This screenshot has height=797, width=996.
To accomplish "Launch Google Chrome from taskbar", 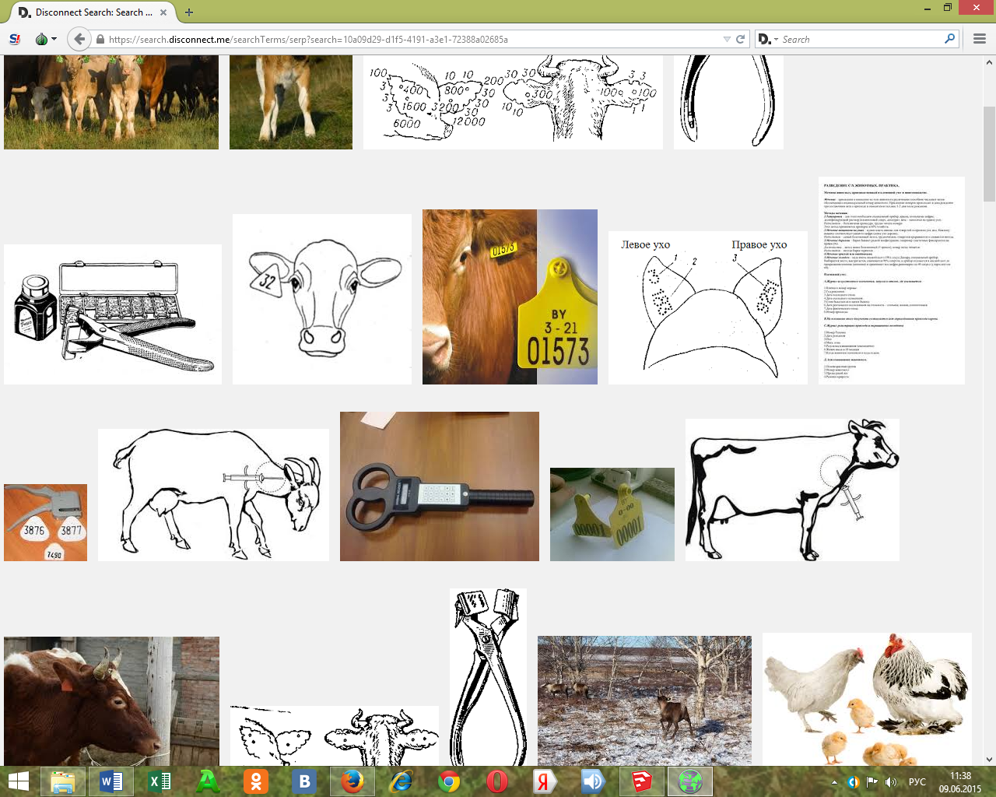I will pyautogui.click(x=449, y=781).
